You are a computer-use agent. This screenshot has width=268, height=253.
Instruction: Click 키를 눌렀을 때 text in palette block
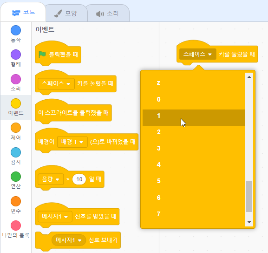(95, 84)
